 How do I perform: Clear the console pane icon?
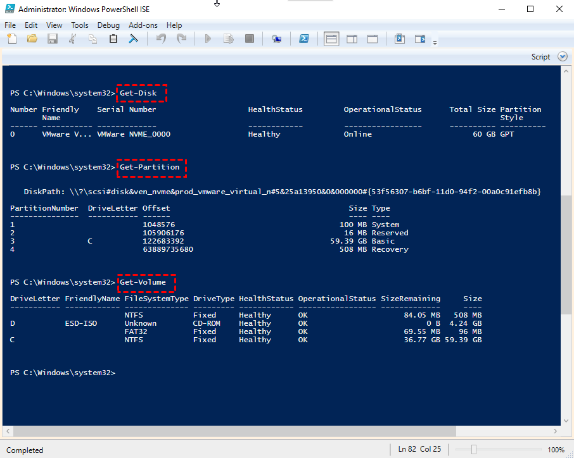(x=134, y=39)
